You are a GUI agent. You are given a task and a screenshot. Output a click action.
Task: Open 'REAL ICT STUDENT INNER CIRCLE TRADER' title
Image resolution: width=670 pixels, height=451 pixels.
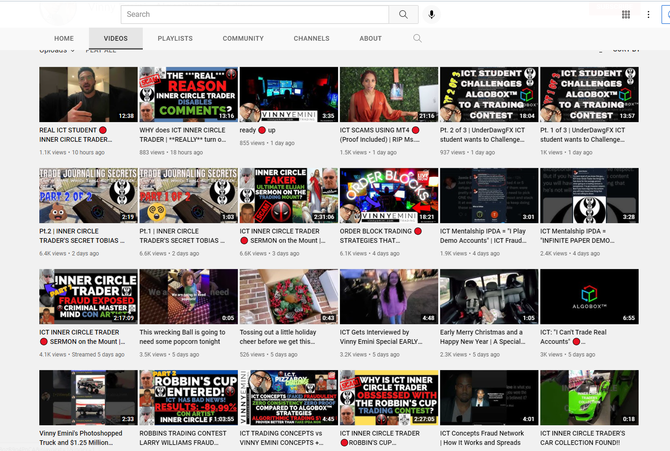(76, 135)
